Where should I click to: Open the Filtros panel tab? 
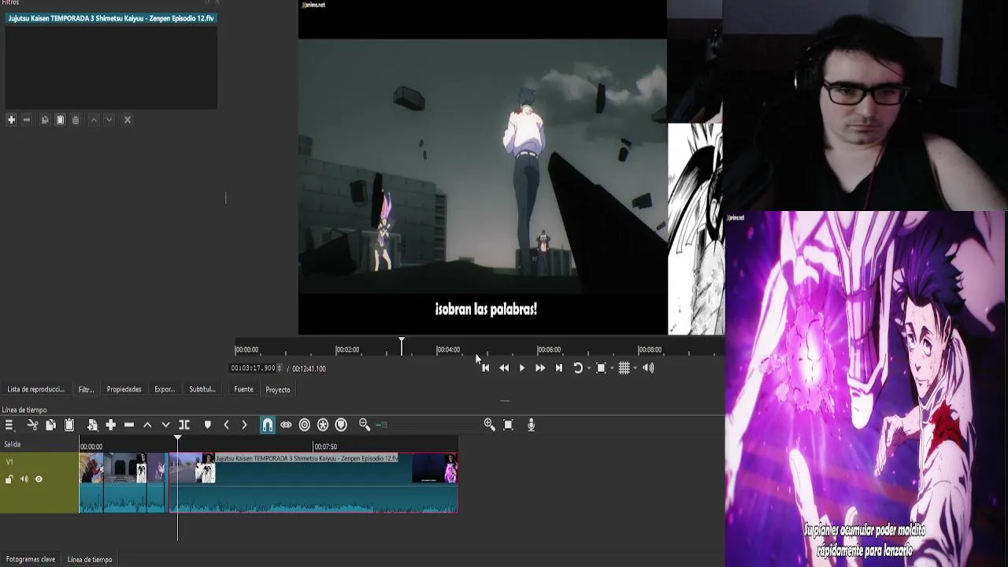86,389
